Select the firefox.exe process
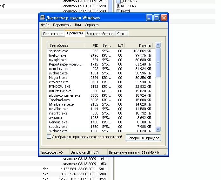 [101, 55]
